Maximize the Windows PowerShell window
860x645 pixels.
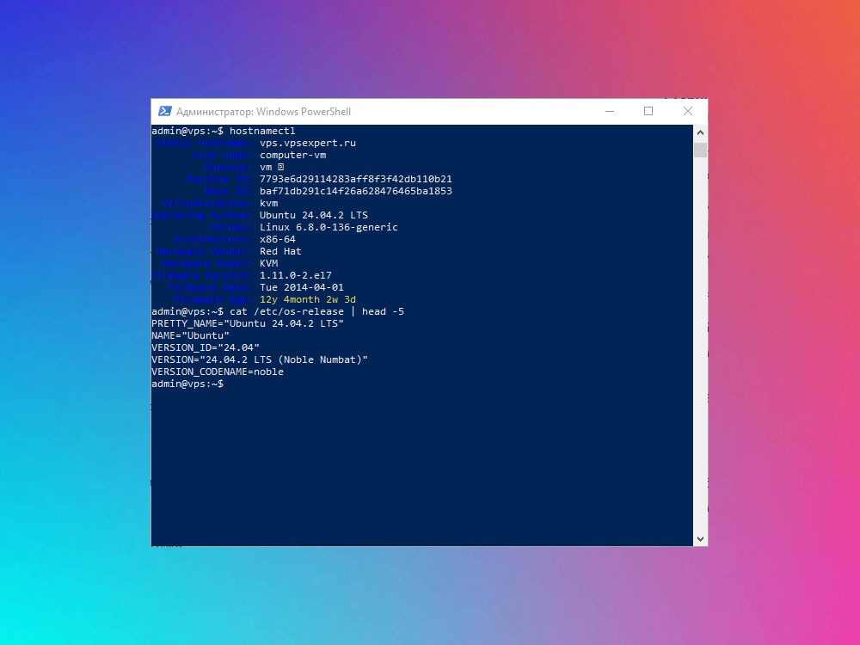click(x=648, y=111)
